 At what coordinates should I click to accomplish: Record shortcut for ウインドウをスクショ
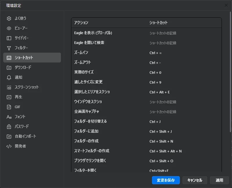point(163,102)
